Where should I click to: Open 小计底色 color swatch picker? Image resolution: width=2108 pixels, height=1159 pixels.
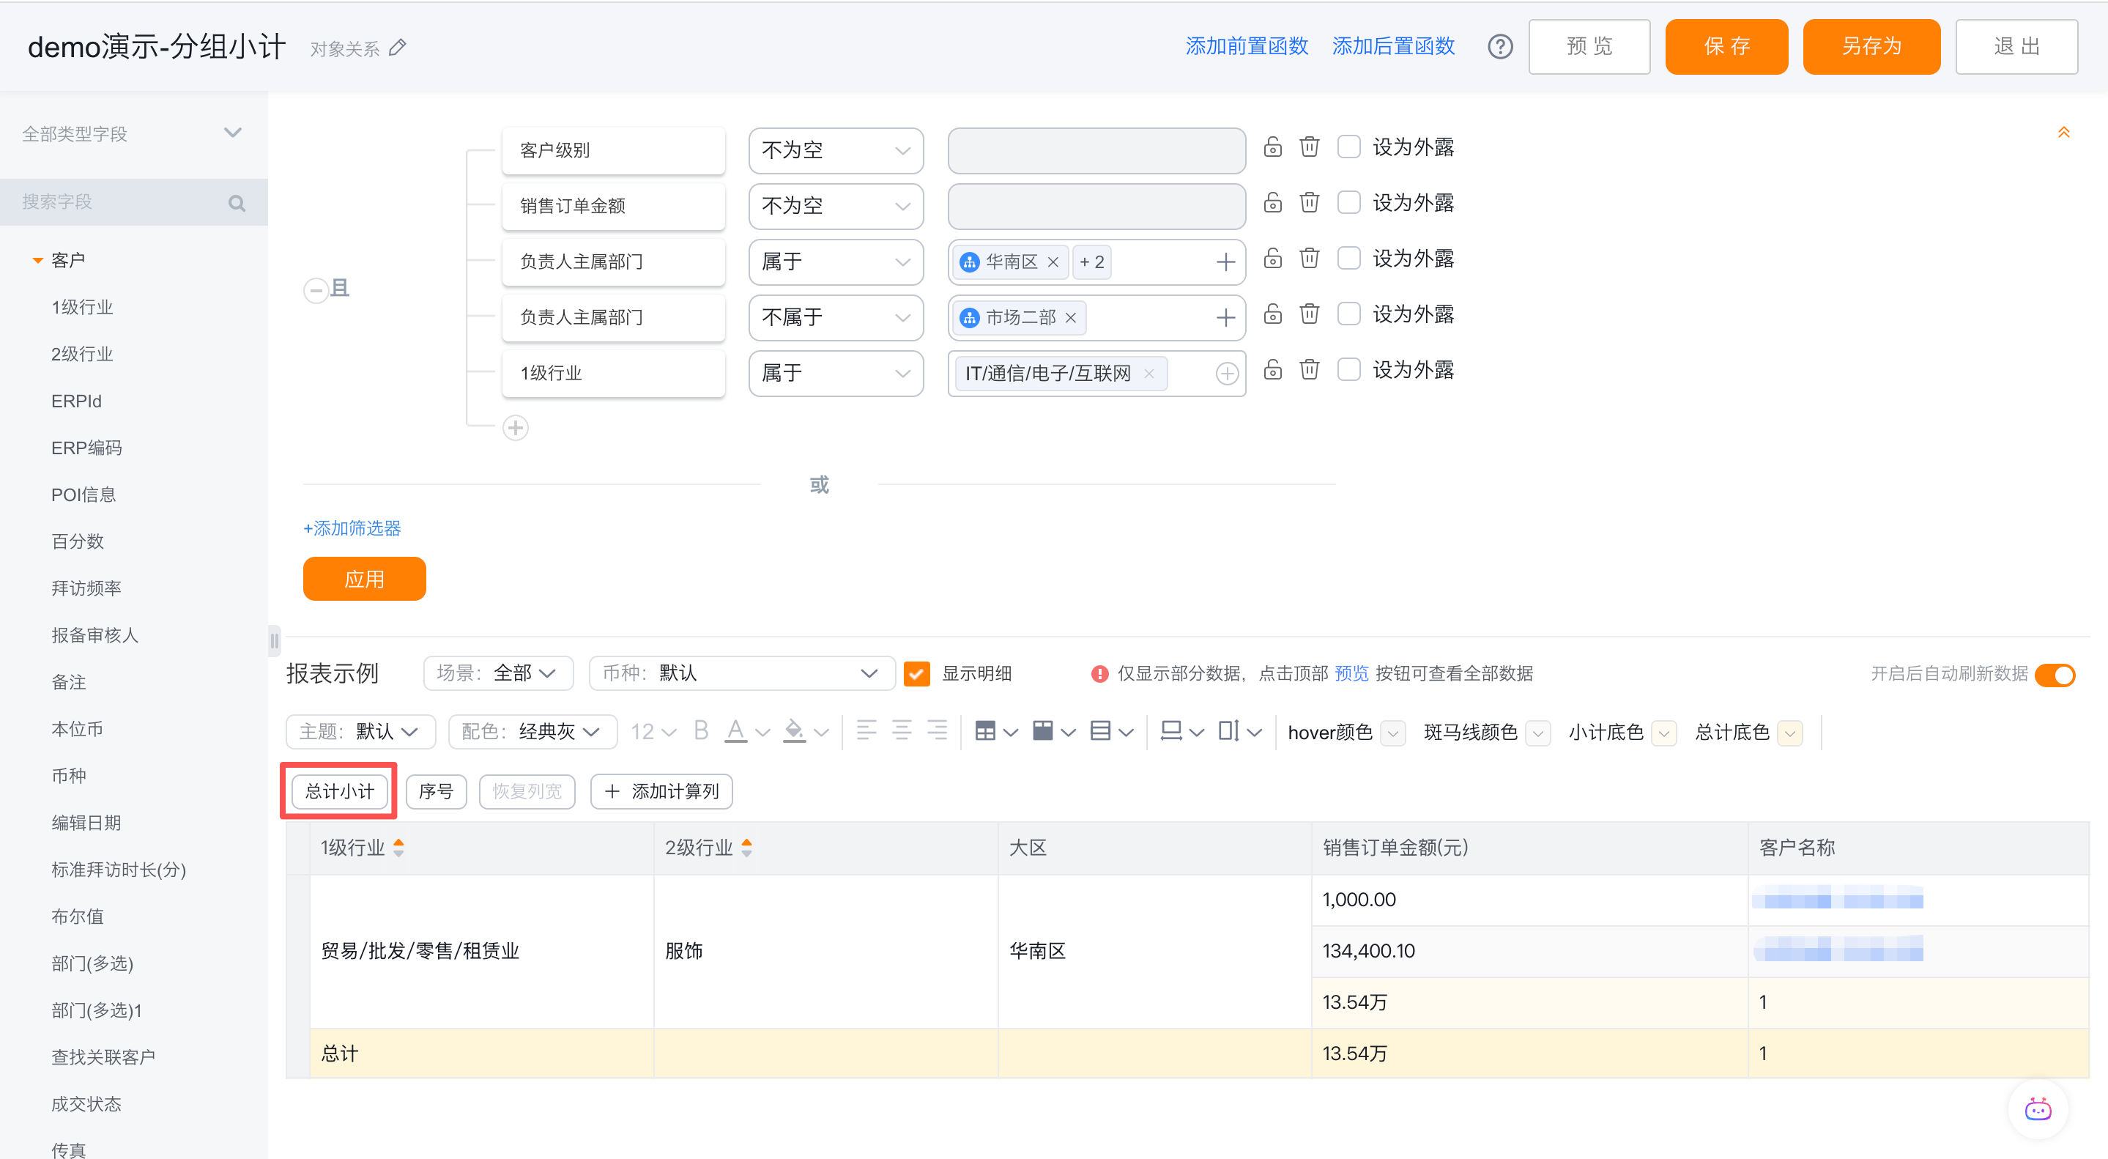coord(1663,733)
